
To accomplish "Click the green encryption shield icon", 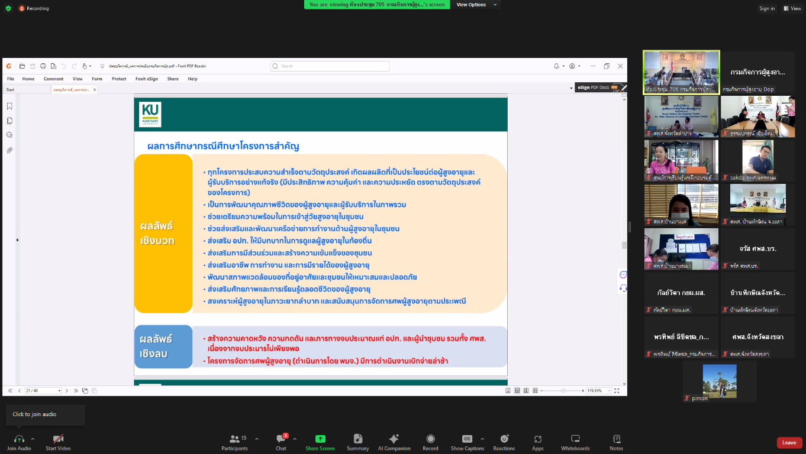I will pyautogui.click(x=8, y=8).
